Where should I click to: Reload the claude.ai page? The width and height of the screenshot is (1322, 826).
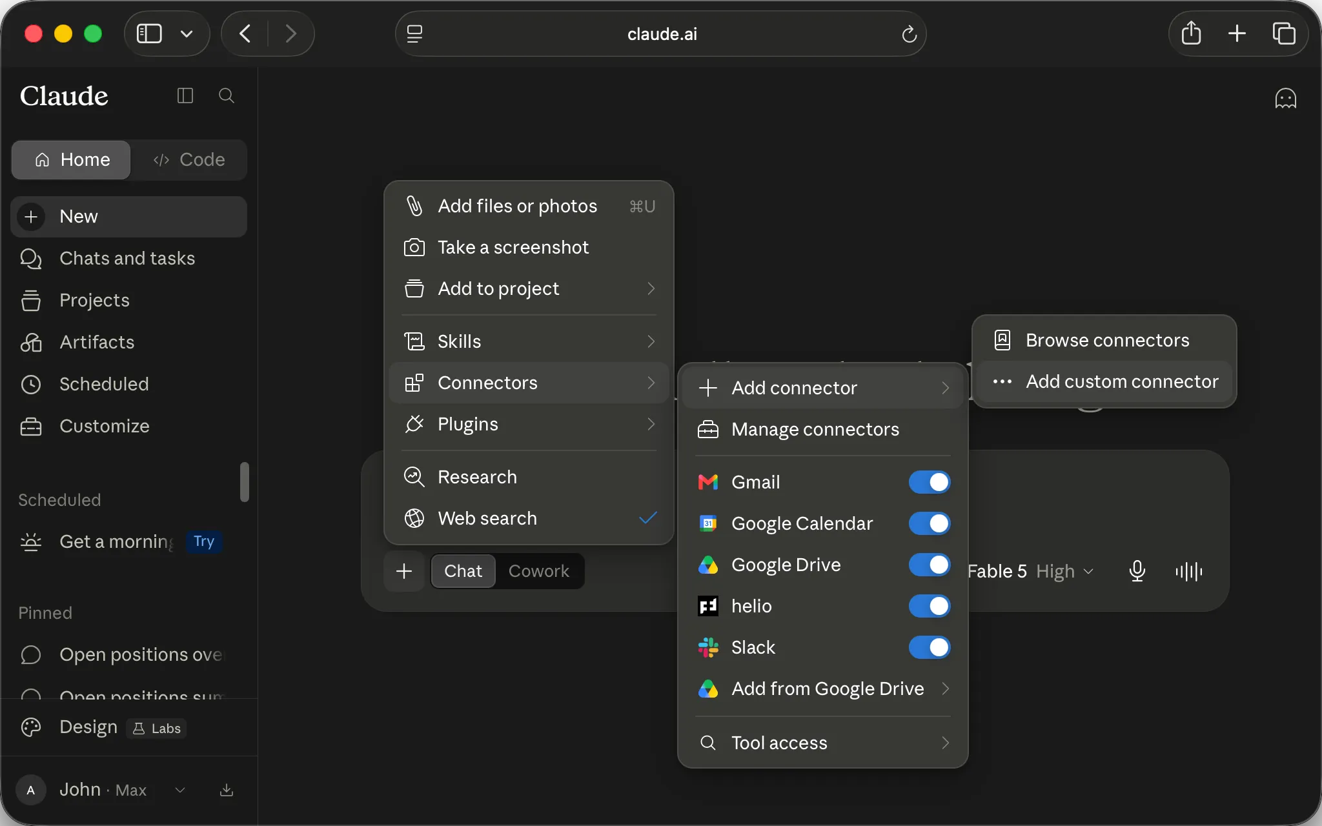coord(909,34)
